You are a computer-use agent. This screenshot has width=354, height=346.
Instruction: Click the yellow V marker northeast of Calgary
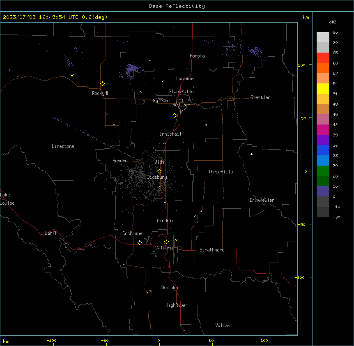pyautogui.click(x=176, y=240)
